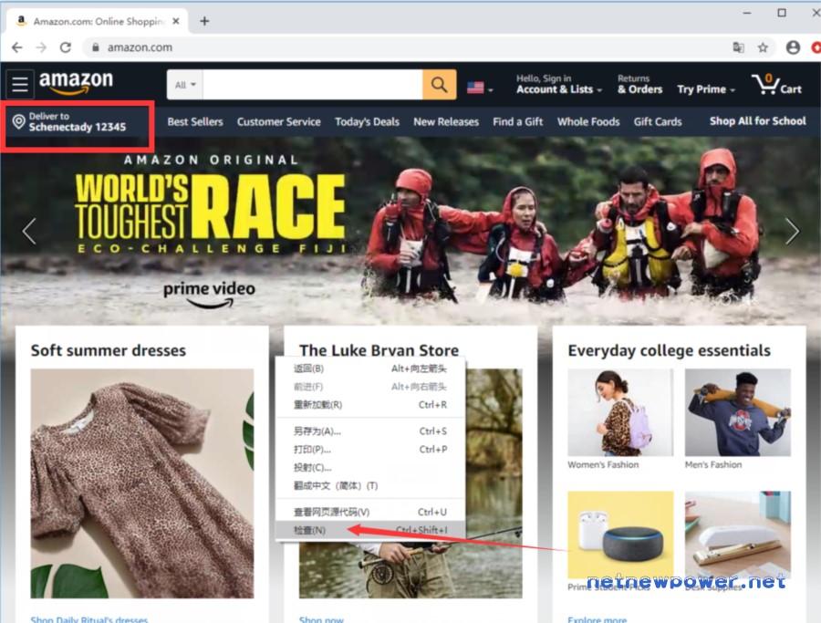Click the padlock site info icon

95,47
